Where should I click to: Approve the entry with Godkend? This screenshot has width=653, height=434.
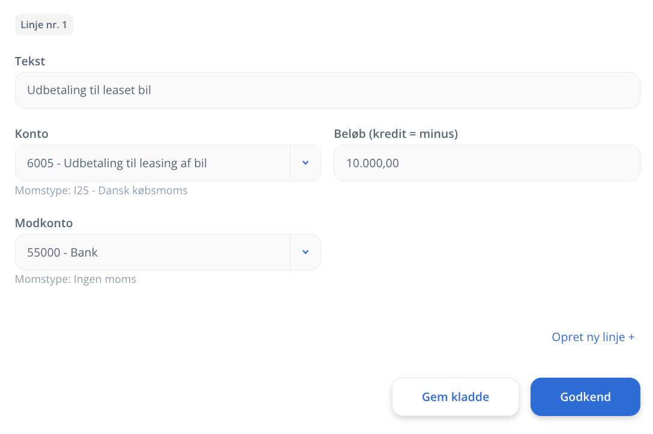[585, 397]
